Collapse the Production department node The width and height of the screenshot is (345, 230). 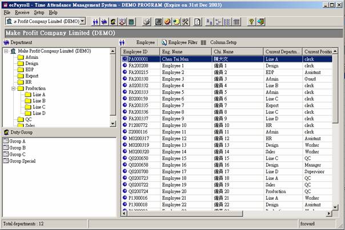[13, 88]
